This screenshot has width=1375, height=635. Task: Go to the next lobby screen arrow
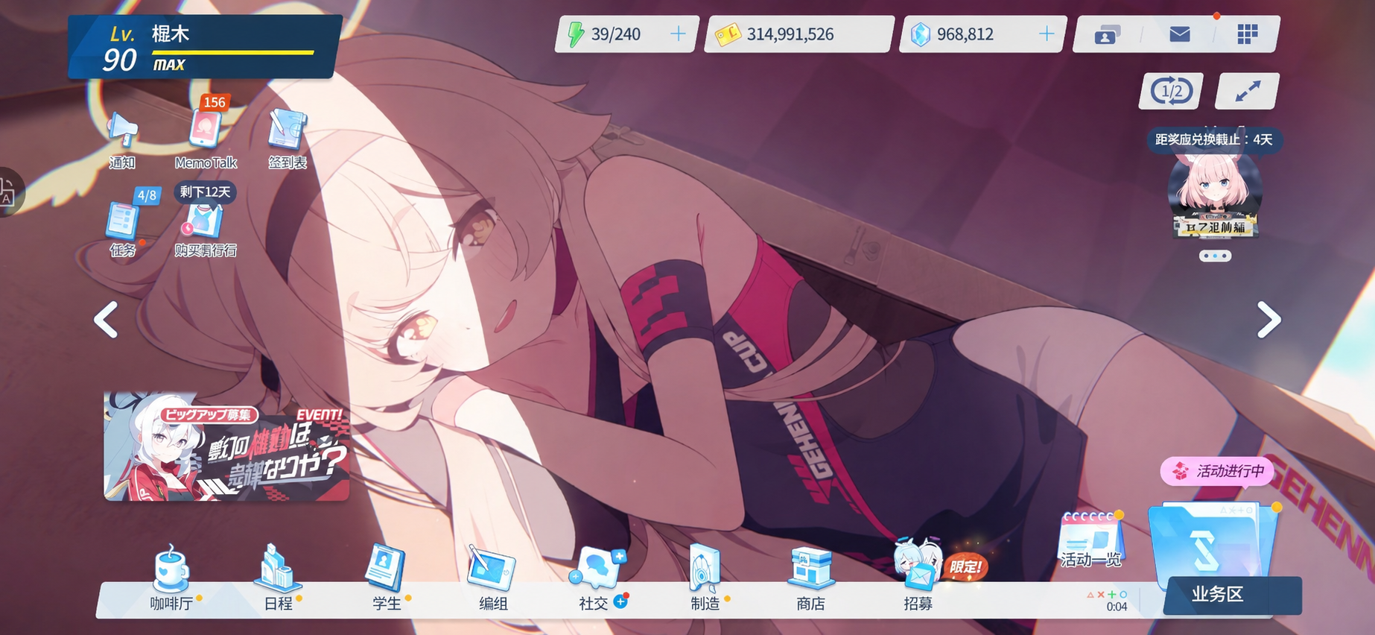point(1268,320)
